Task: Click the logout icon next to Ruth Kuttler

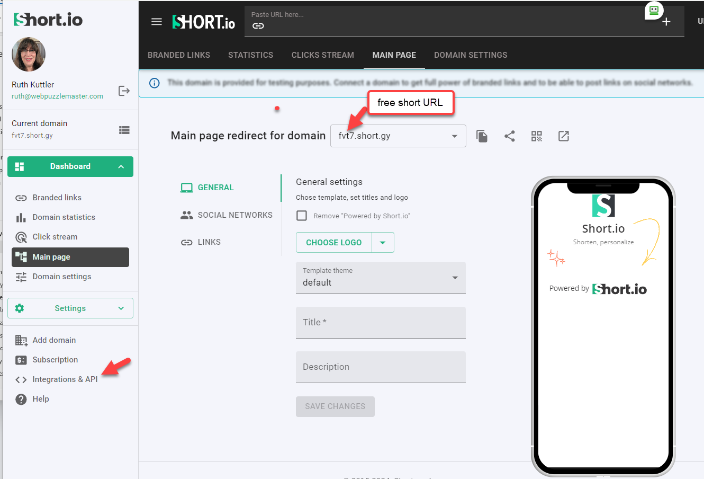Action: (x=124, y=91)
